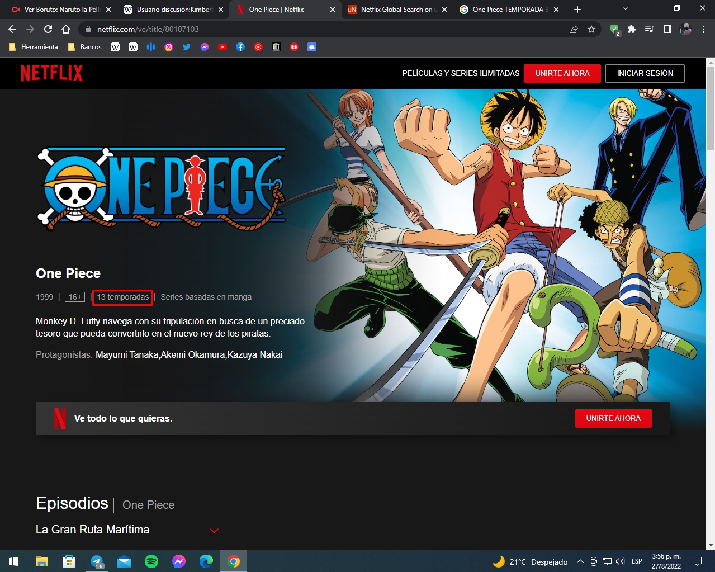Open the clock showing 3:56 p. m.
Screen dimensions: 715x572
click(x=666, y=561)
